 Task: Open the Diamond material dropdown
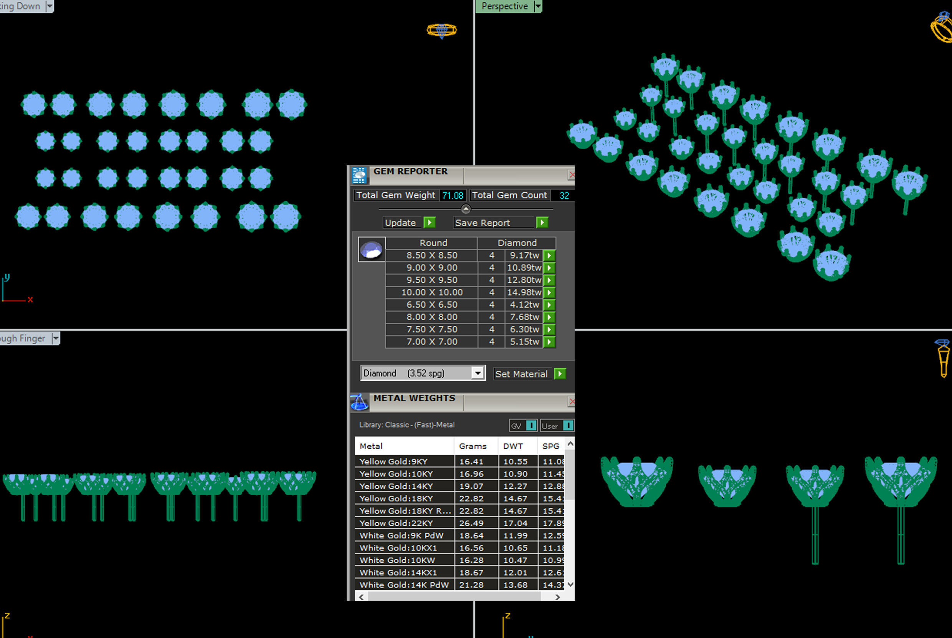pos(478,373)
